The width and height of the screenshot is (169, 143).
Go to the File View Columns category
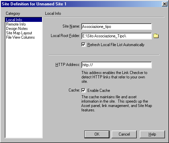tap(20, 37)
